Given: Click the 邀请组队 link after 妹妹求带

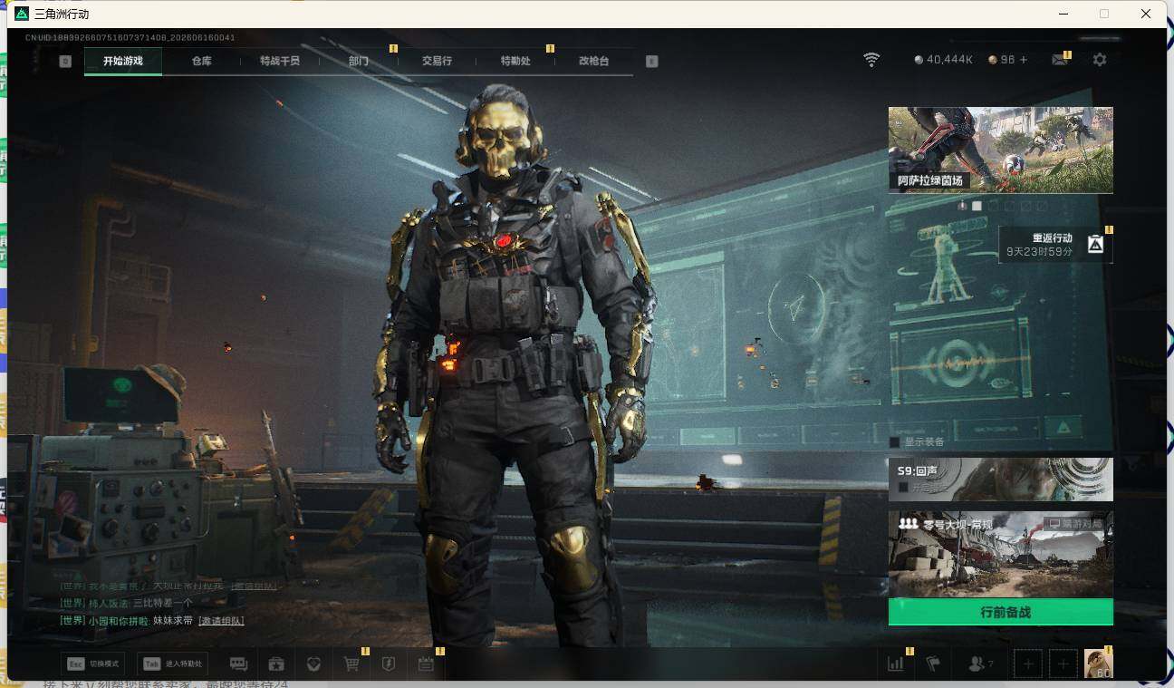Looking at the screenshot, I should pos(221,621).
